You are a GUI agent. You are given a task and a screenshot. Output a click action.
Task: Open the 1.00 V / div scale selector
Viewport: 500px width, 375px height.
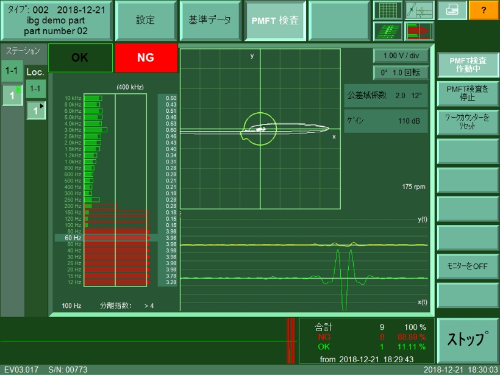pos(401,55)
